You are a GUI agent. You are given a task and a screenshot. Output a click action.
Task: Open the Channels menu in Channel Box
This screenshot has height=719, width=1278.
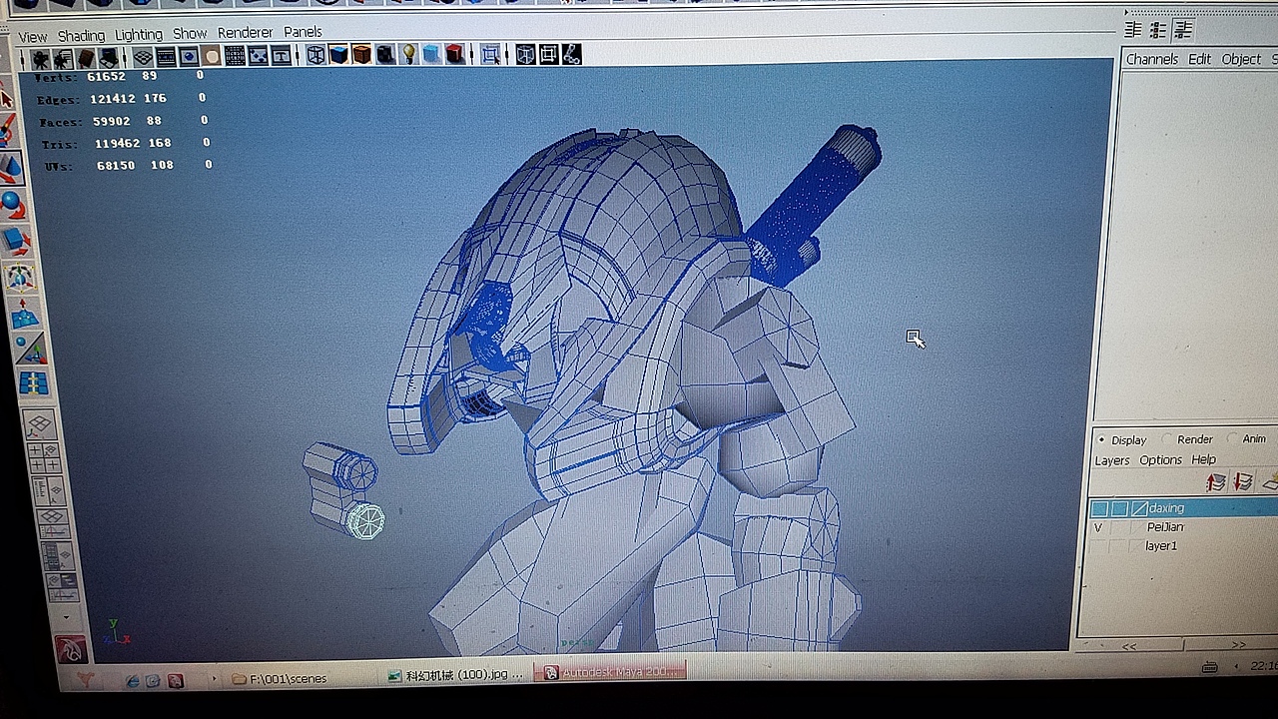1152,60
